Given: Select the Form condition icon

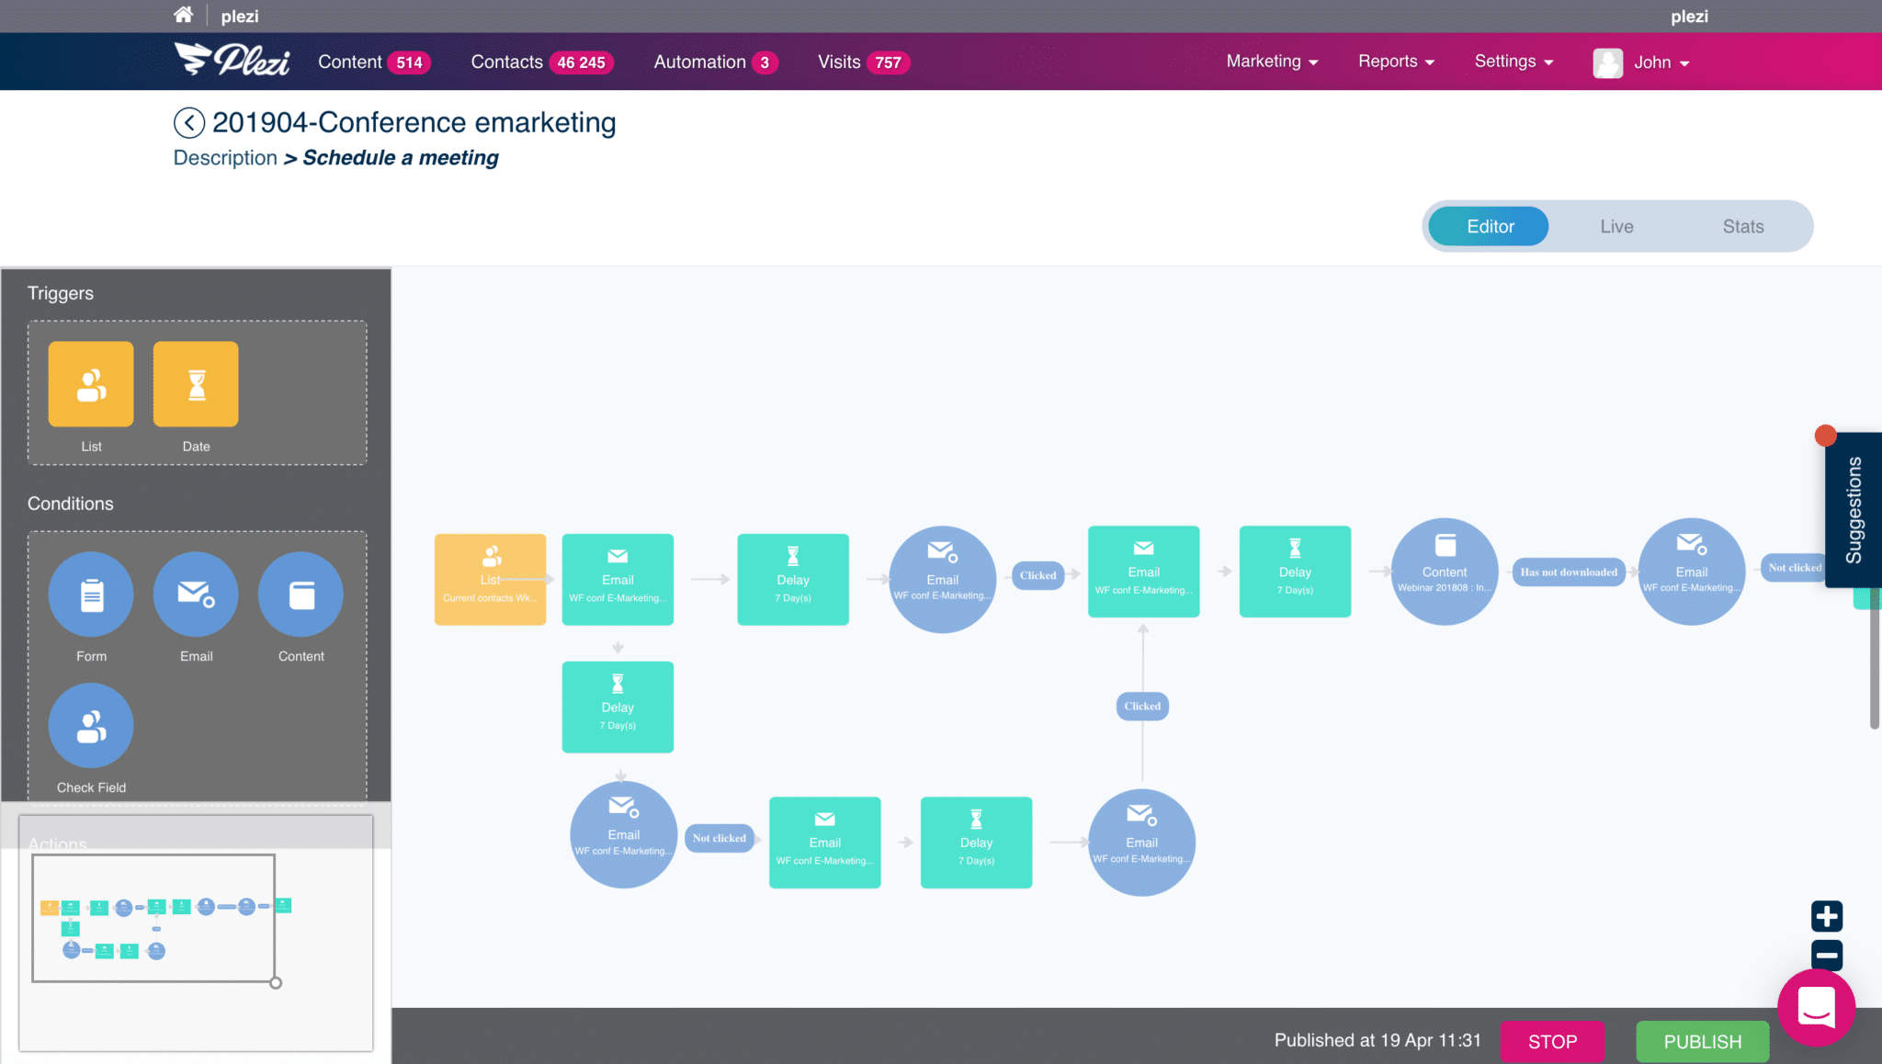Looking at the screenshot, I should point(91,594).
